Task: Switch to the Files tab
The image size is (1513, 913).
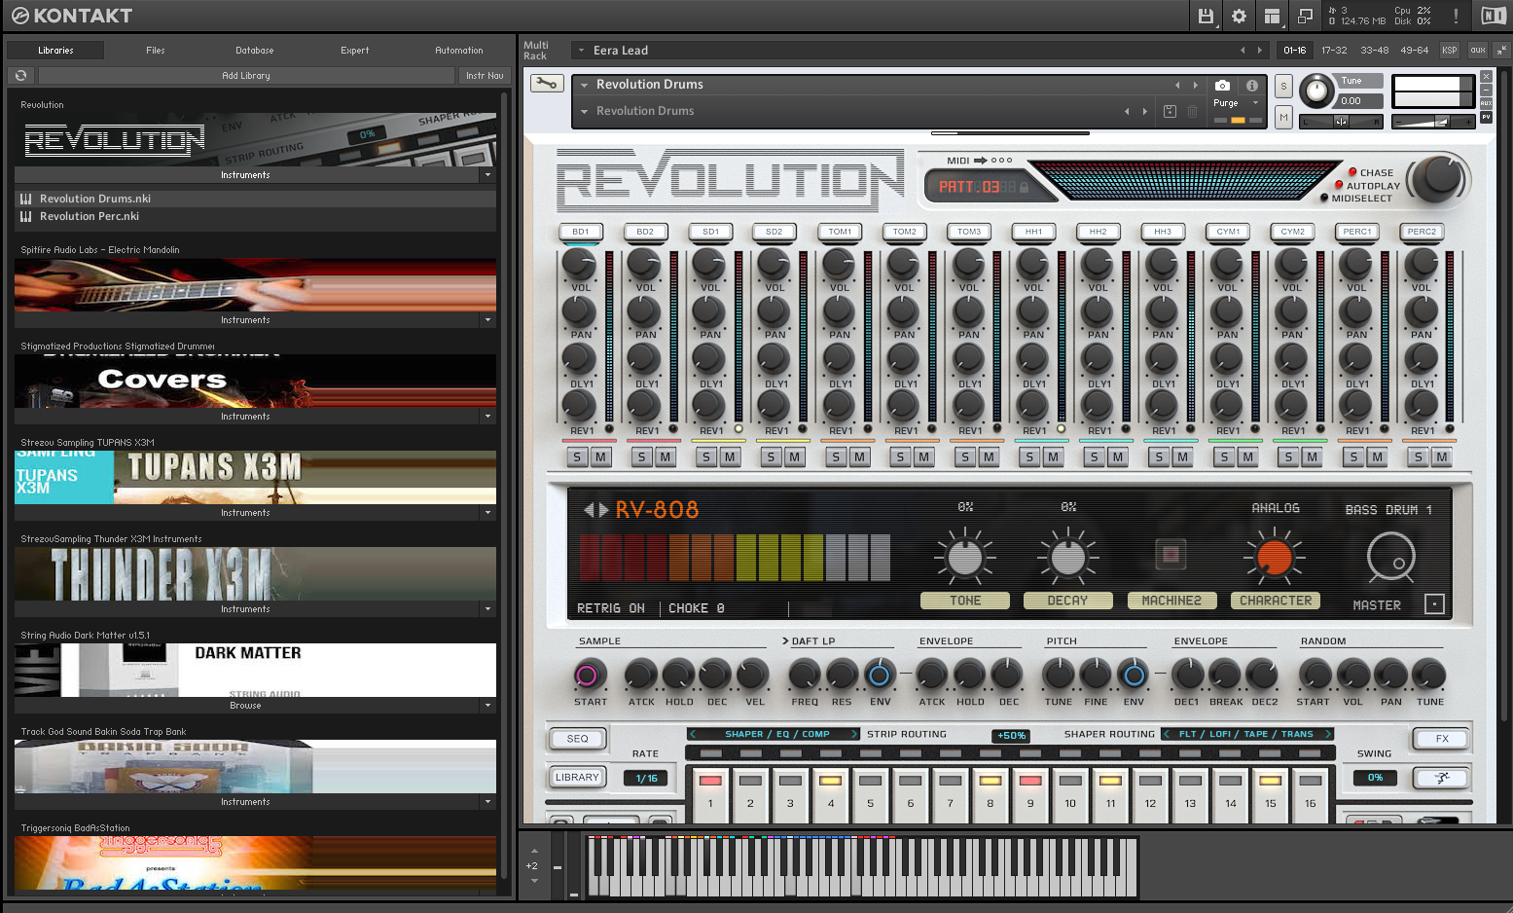Action: (156, 50)
